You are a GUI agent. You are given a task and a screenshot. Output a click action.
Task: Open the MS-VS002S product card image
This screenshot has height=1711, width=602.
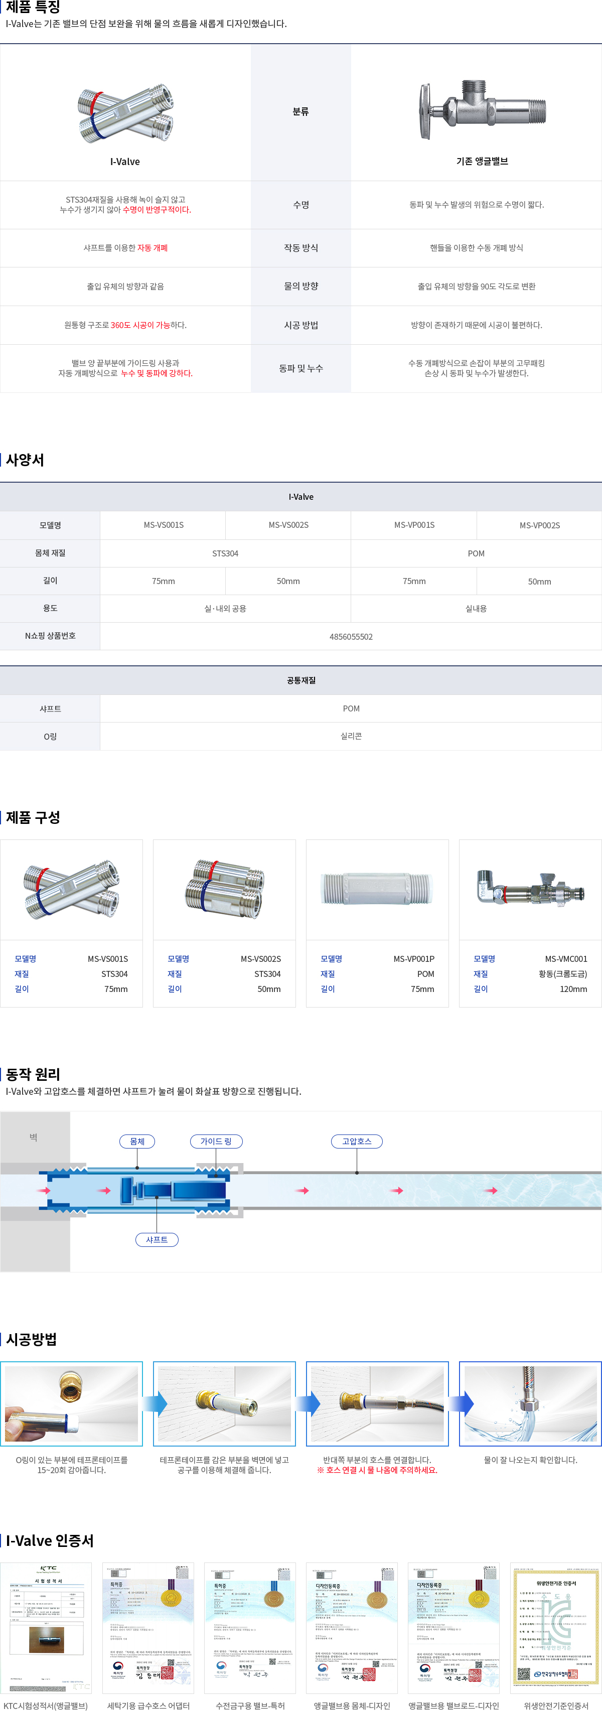pyautogui.click(x=224, y=890)
